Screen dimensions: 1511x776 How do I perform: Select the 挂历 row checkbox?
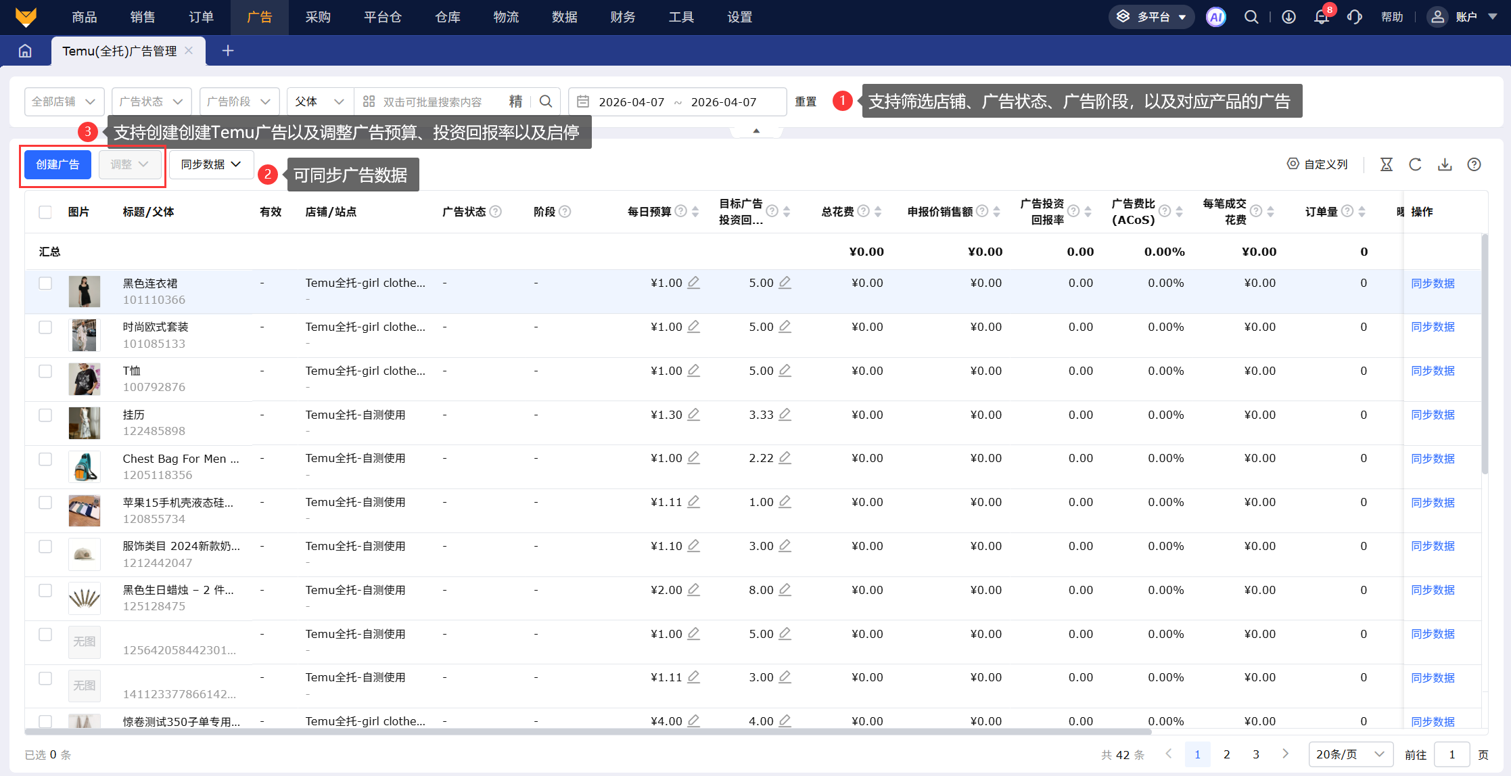point(45,415)
